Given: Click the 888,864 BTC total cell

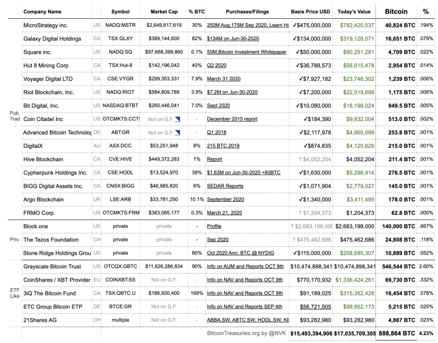Looking at the screenshot, I should click(395, 334).
